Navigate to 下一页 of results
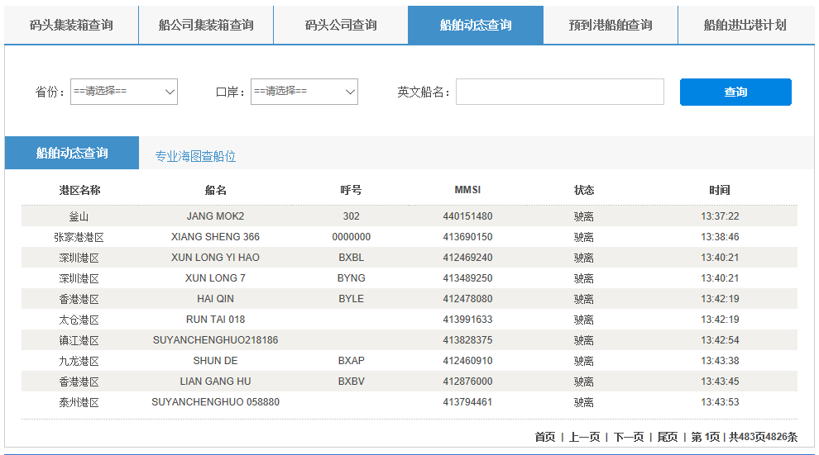819x455 pixels. click(629, 437)
